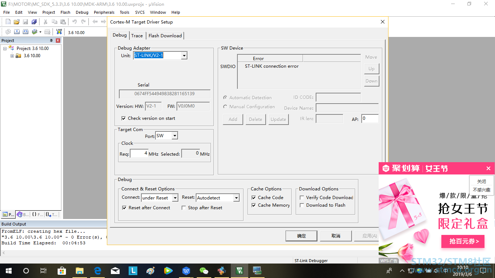Open the batch build dropdown arrow

pos(40,32)
